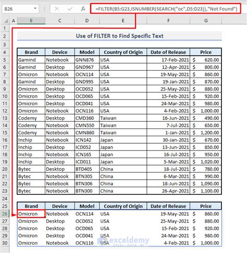Screen dimensions: 247x253
Task: Select 'Codemy' brand cell in row 13
Action: click(31, 118)
